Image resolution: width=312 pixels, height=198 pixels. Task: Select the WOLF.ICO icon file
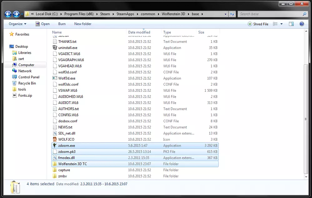tap(55, 139)
